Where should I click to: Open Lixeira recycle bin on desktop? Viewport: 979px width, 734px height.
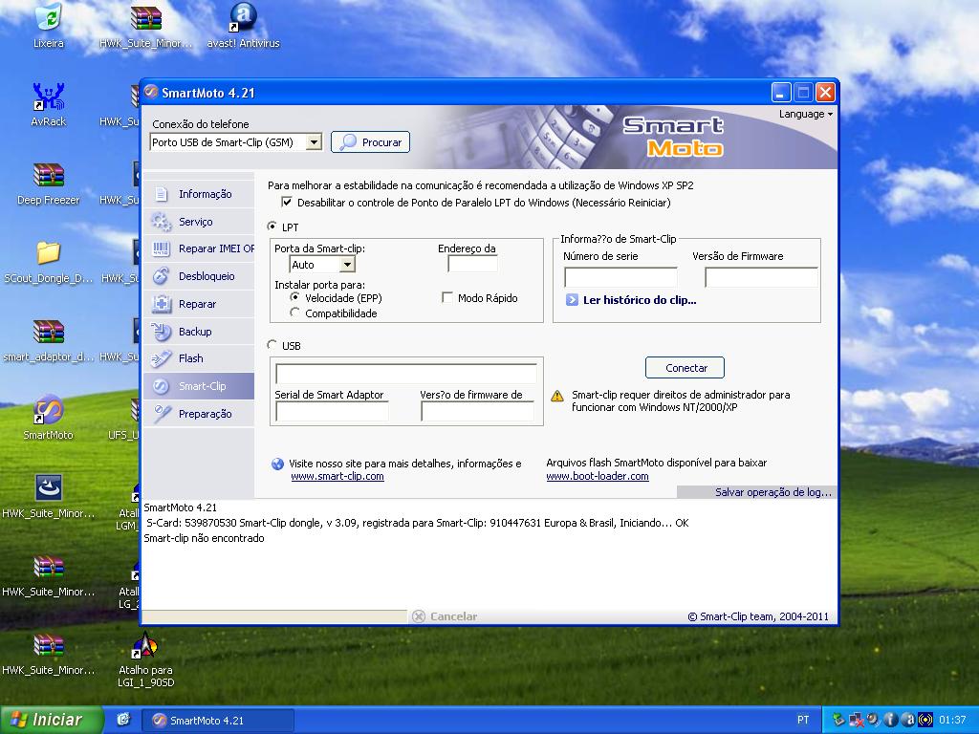49,26
